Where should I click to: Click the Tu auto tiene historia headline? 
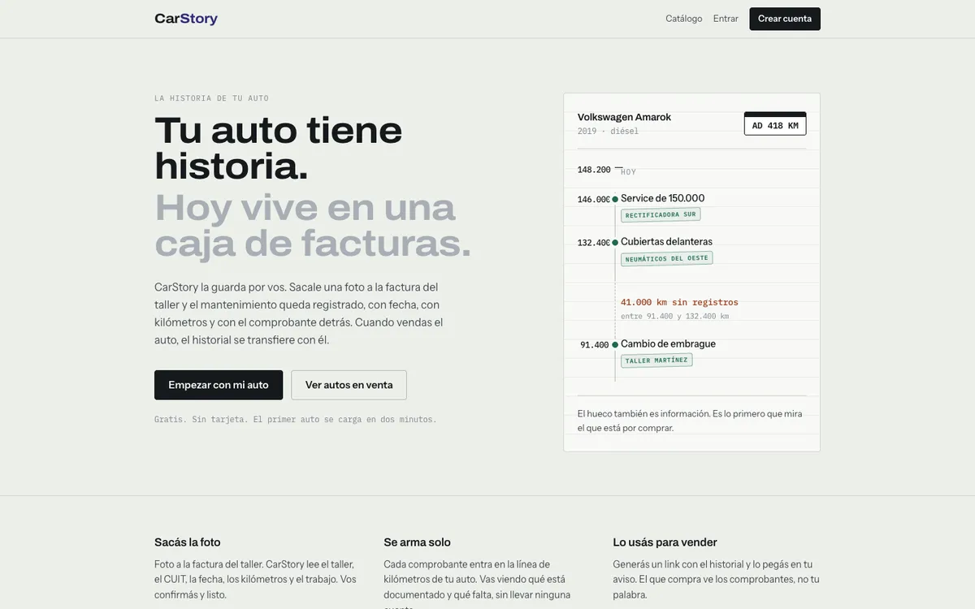(x=279, y=148)
